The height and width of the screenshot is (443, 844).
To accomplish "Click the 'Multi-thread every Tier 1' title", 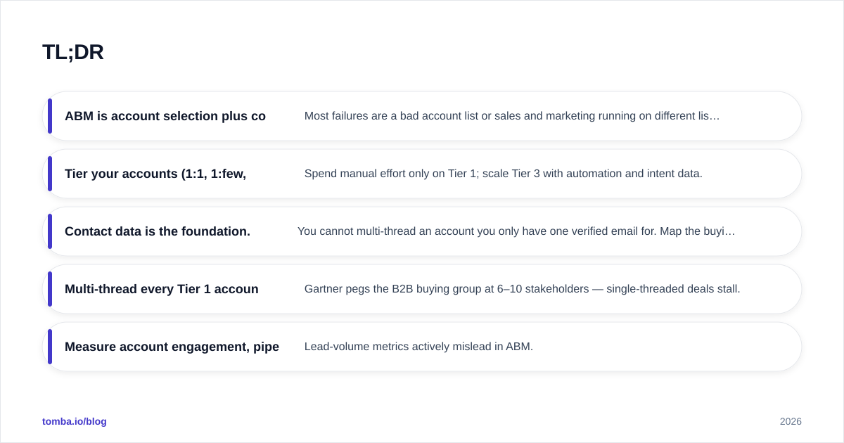I will tap(162, 289).
